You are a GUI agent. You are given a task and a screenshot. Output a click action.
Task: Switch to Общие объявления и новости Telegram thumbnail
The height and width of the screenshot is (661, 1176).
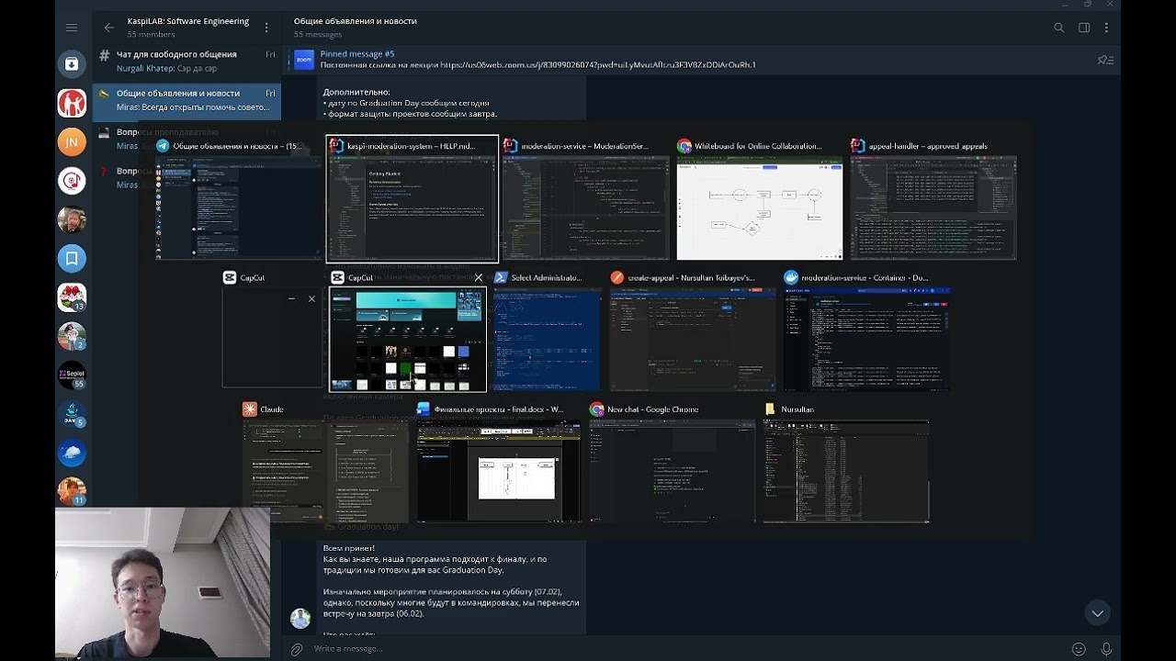point(239,199)
